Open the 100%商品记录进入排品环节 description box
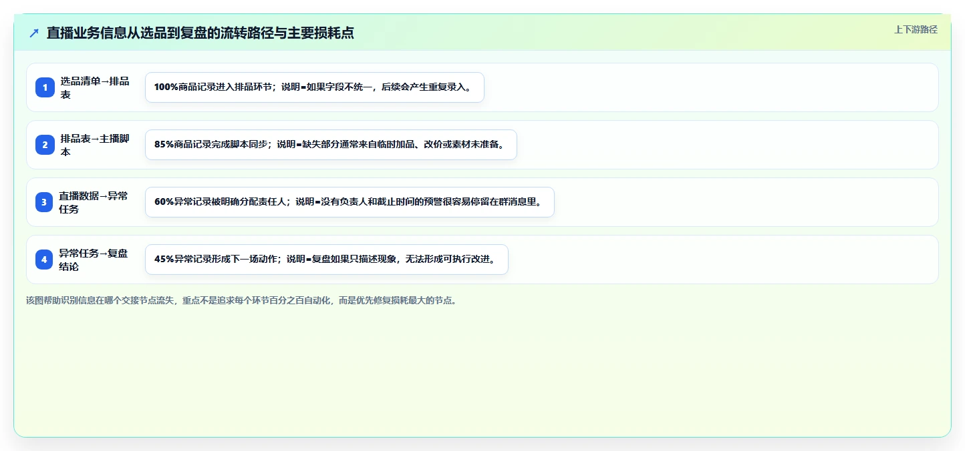This screenshot has width=965, height=451. (314, 87)
